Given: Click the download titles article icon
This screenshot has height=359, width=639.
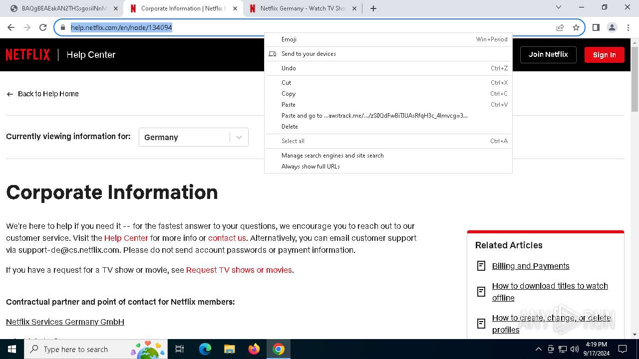Looking at the screenshot, I should (x=481, y=292).
